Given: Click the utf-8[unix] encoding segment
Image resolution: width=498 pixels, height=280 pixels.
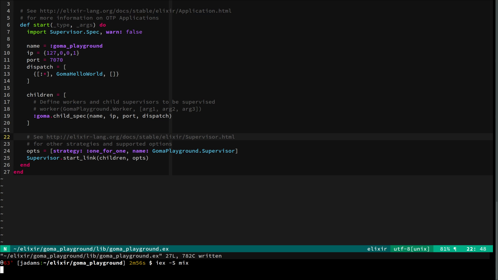Looking at the screenshot, I should (411, 249).
